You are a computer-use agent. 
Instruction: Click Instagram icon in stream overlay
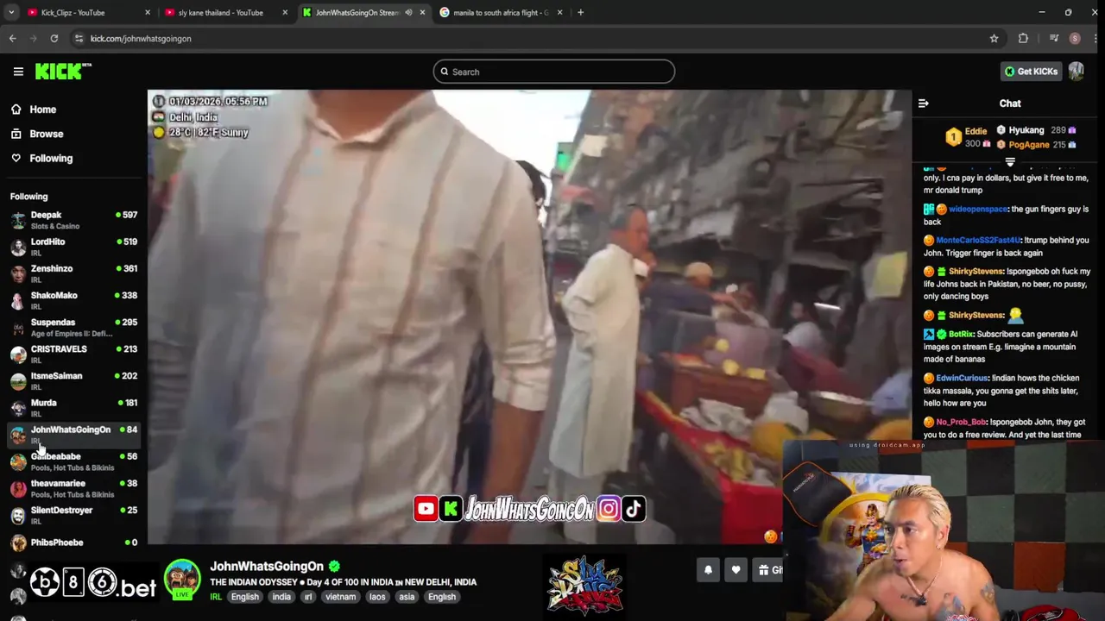[x=608, y=509]
